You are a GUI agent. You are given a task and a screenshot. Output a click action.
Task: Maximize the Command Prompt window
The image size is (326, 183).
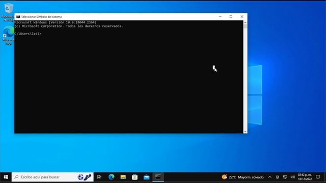[231, 17]
